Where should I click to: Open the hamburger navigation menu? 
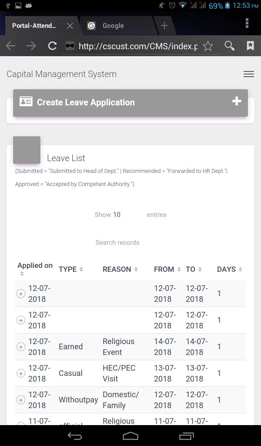pos(249,74)
